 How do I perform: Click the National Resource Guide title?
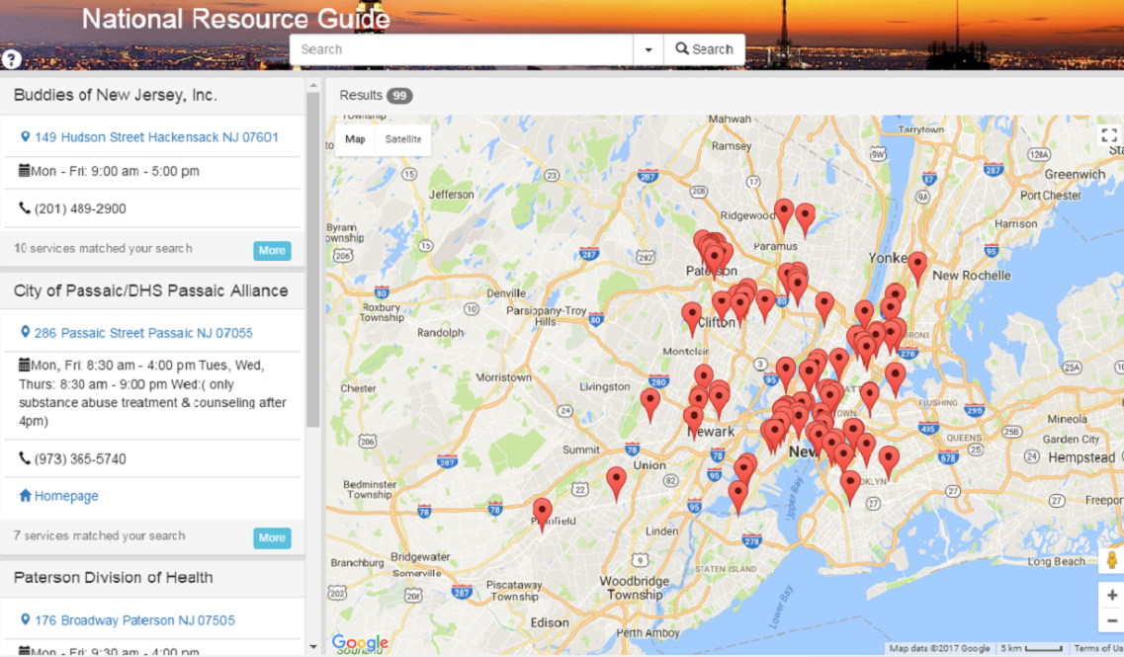tap(236, 19)
